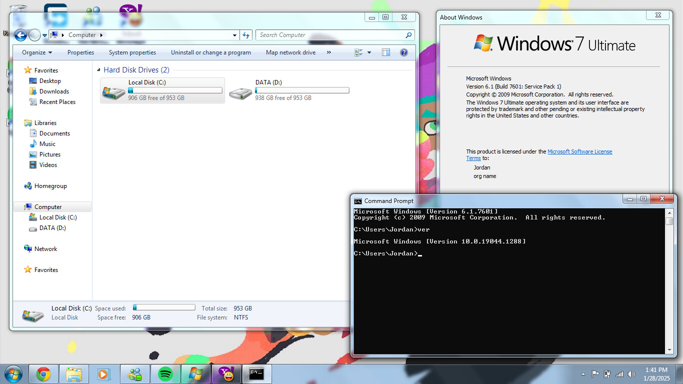The image size is (683, 384).
Task: Open System properties from the toolbar
Action: pyautogui.click(x=132, y=52)
